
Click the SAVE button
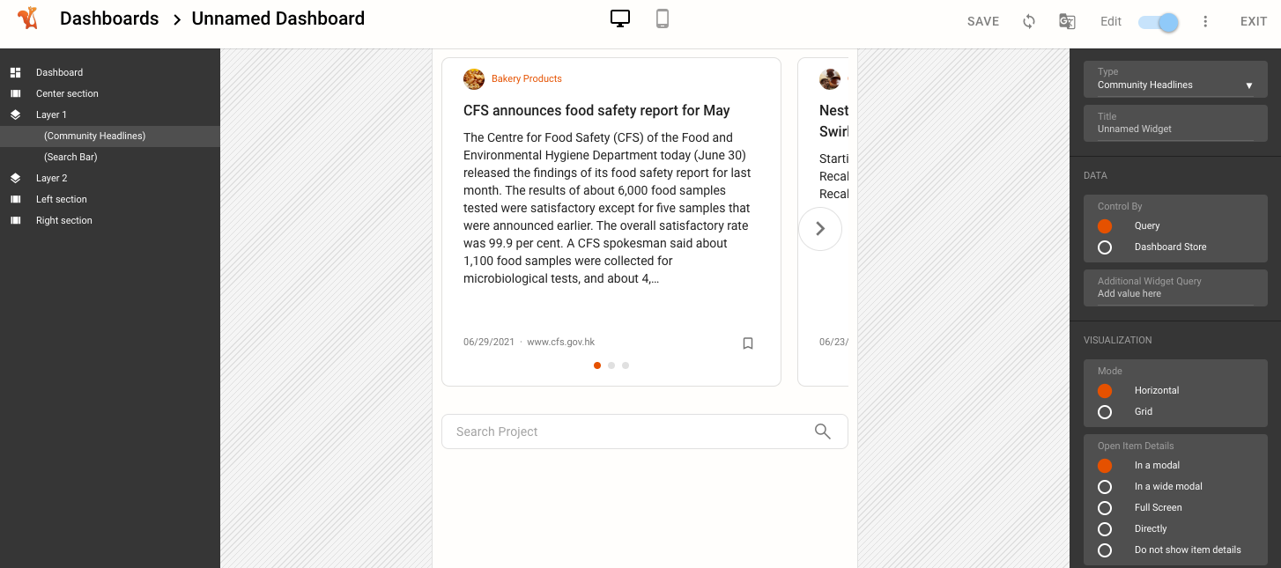coord(983,21)
